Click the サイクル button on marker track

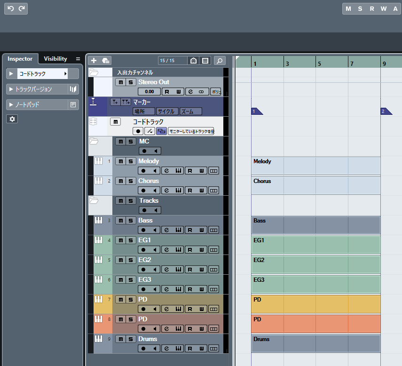tap(167, 111)
